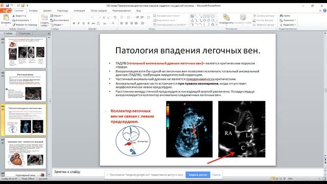Expand the Копировать dropdown arrow
The height and width of the screenshot is (184, 327).
click(31, 20)
